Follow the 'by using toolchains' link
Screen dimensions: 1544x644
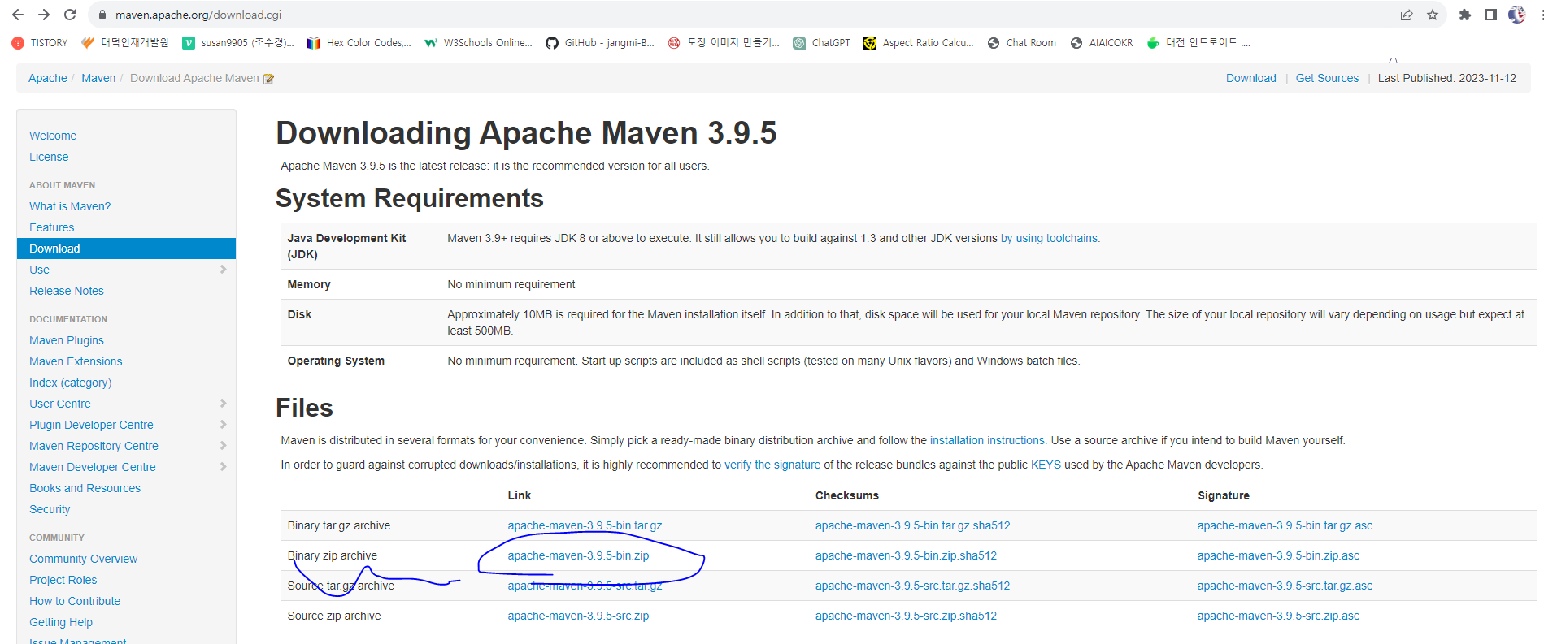1050,238
